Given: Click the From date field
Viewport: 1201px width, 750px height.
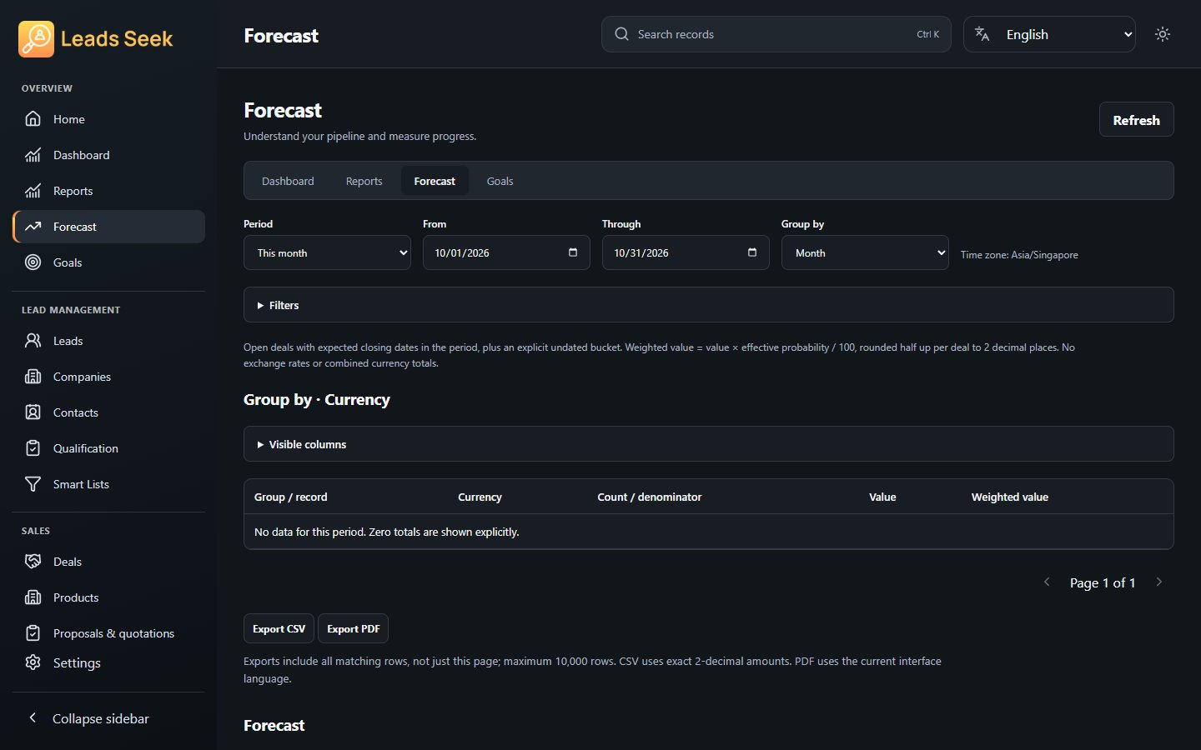Looking at the screenshot, I should (506, 252).
